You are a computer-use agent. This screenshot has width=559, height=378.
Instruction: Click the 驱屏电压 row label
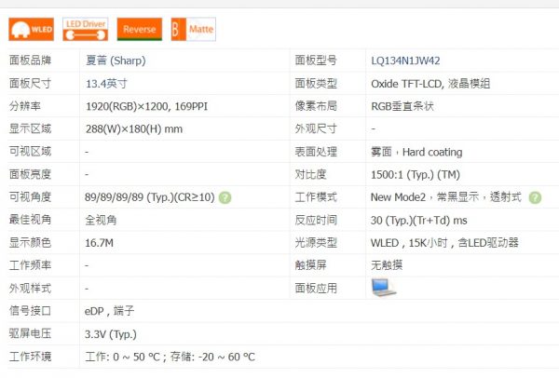(x=31, y=334)
